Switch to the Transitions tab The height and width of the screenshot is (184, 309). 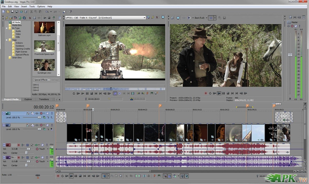click(44, 99)
